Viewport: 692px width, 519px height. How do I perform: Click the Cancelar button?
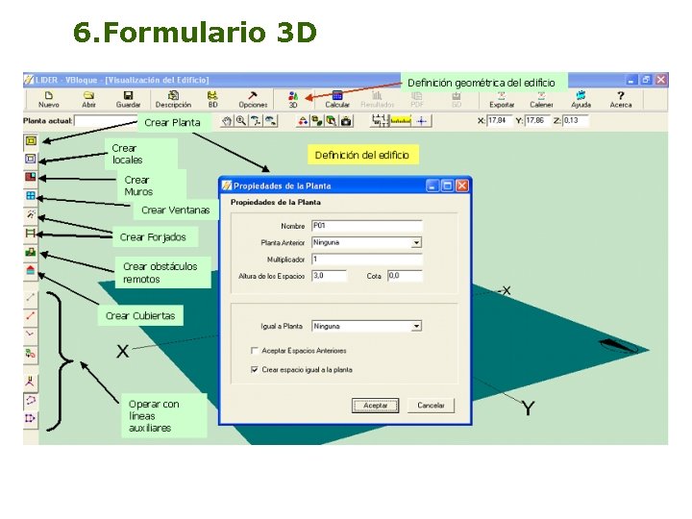(x=431, y=406)
